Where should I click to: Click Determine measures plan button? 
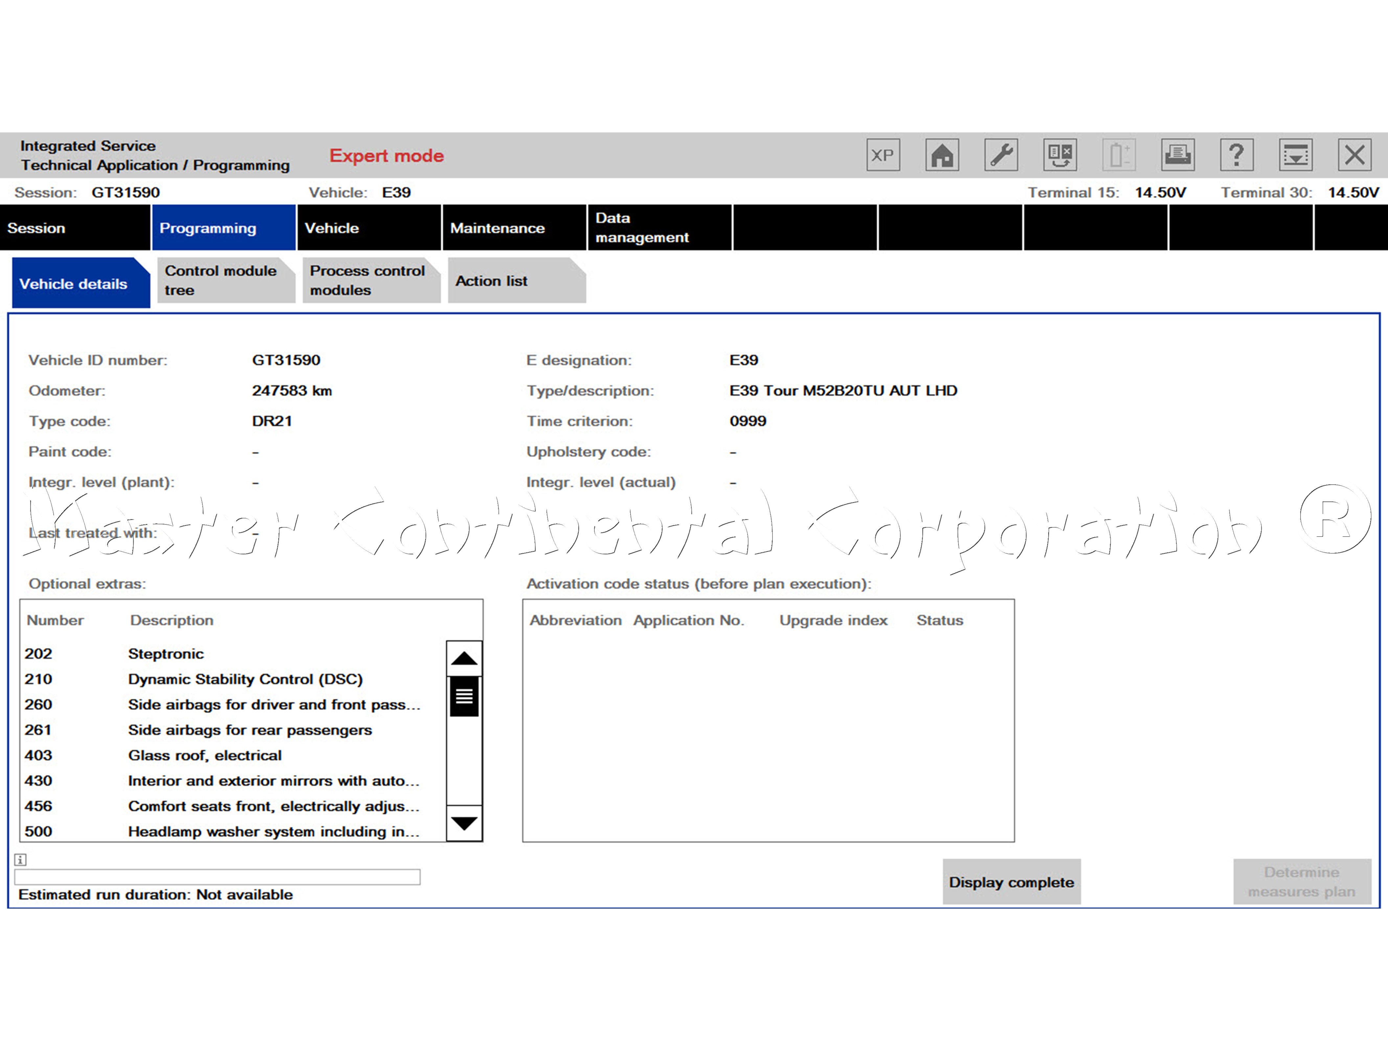(x=1302, y=882)
